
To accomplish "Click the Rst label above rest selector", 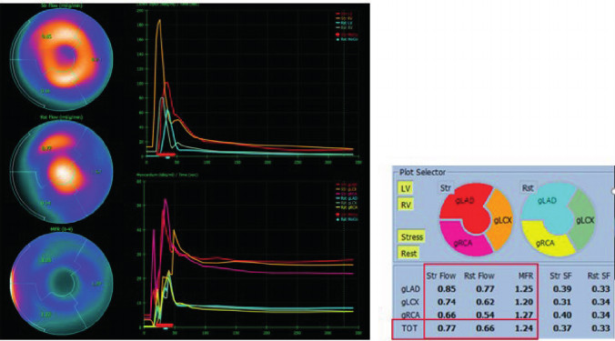I will [x=528, y=188].
